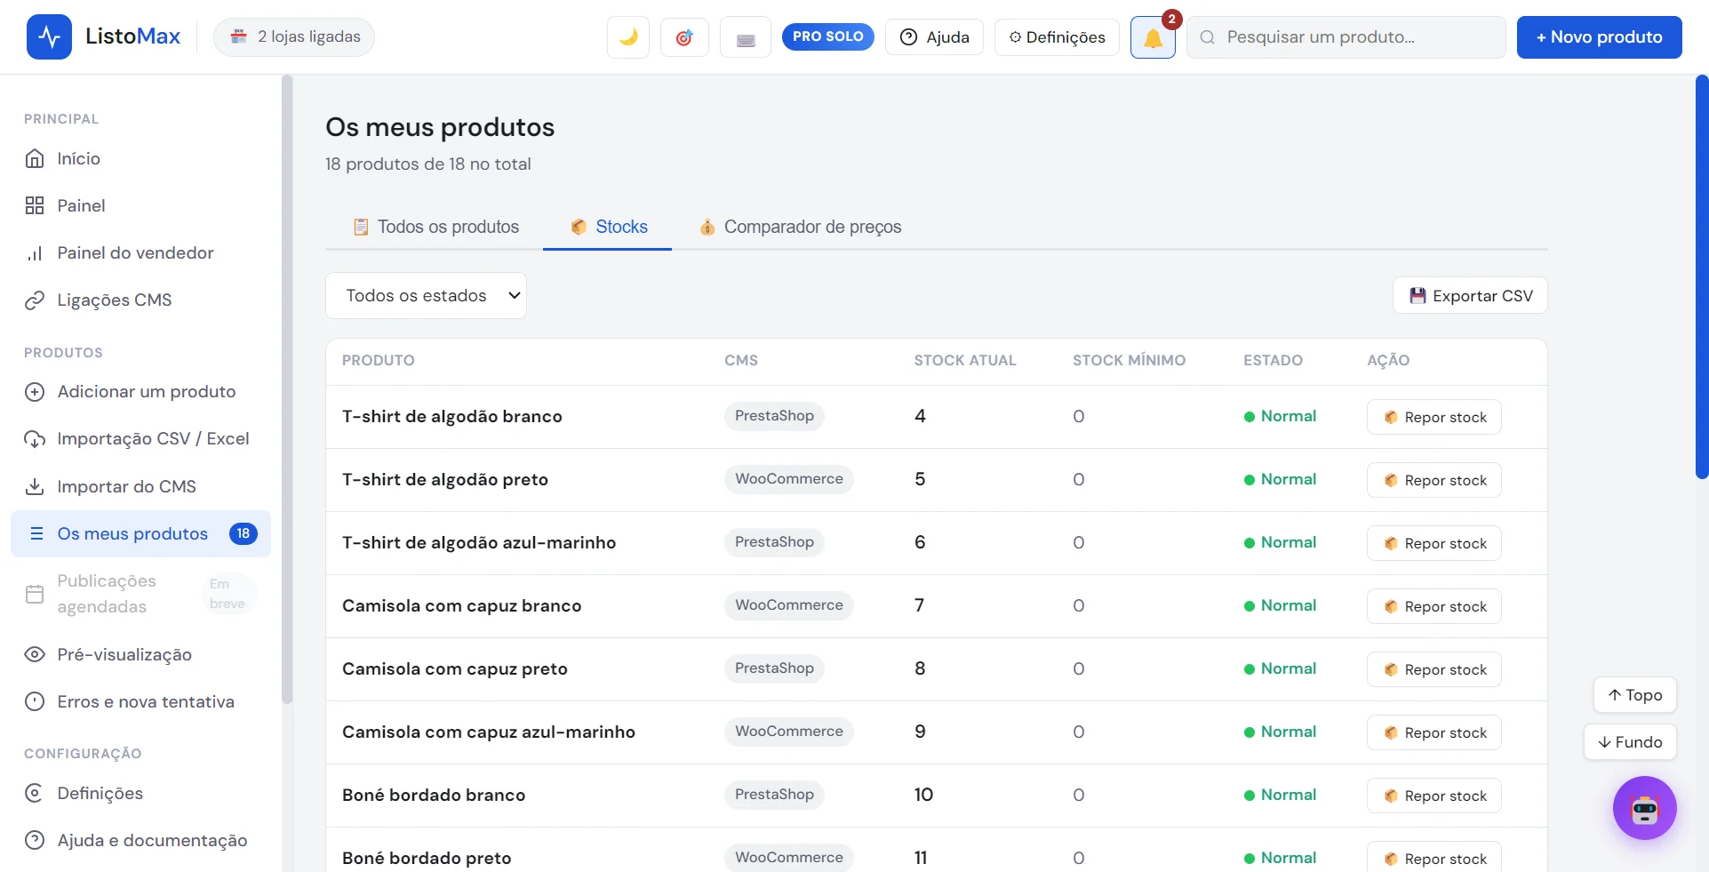Repor stock for Camisola com capuz branco
Viewport: 1709px width, 872px height.
tap(1434, 606)
